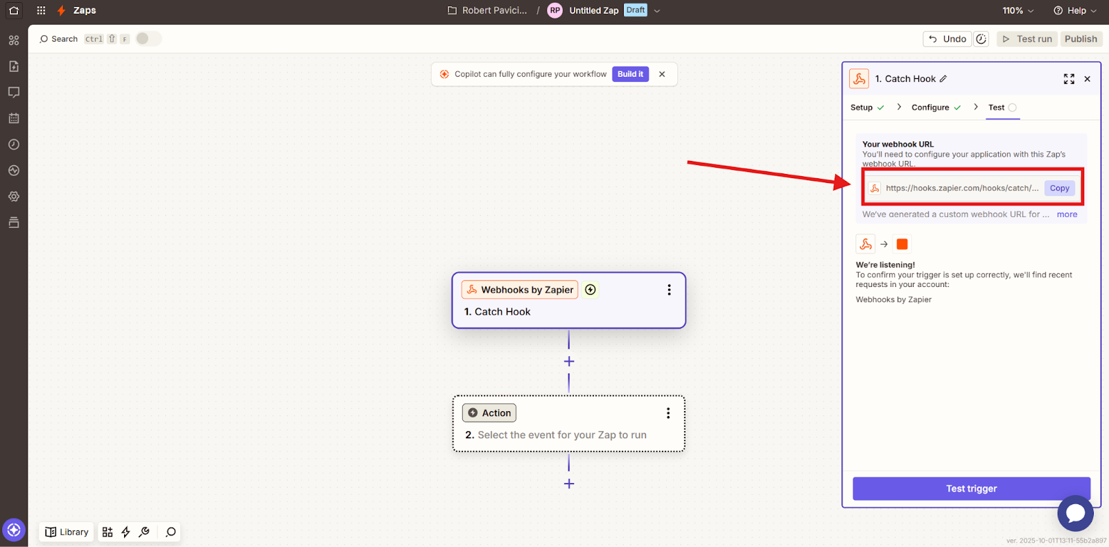Click the magnifier icon in bottom toolbar
The image size is (1109, 547).
coord(171,532)
